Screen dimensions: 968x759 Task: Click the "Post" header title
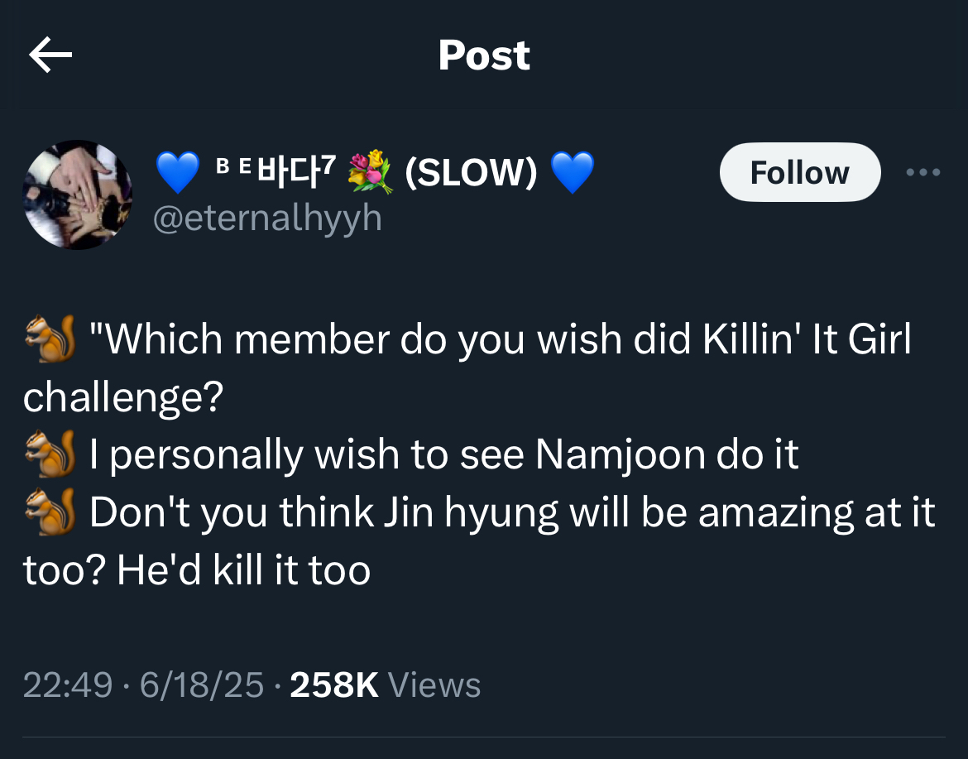484,55
